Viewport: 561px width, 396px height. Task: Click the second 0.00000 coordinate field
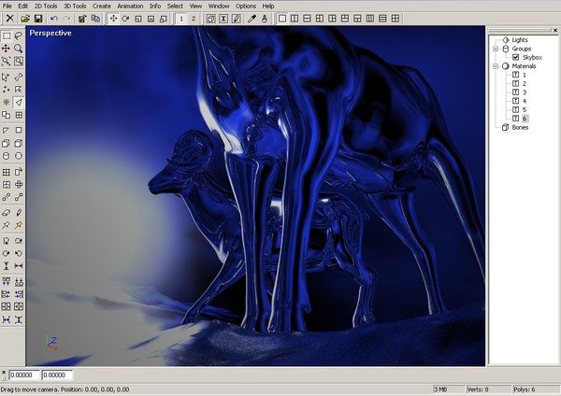[x=57, y=375]
